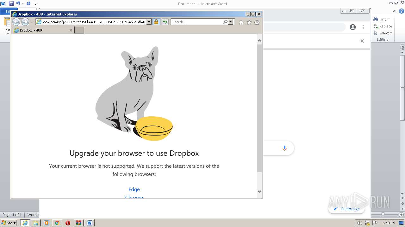Click the security lock icon in IE
The height and width of the screenshot is (227, 405).
[156, 22]
